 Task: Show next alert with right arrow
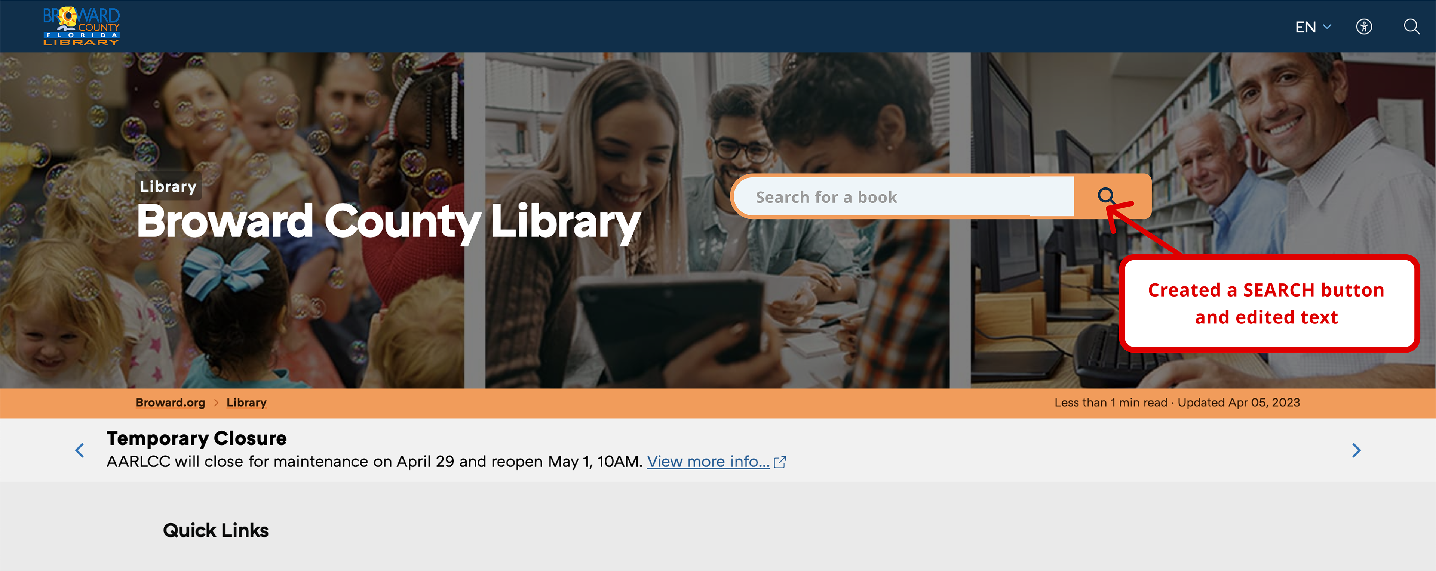[1356, 450]
